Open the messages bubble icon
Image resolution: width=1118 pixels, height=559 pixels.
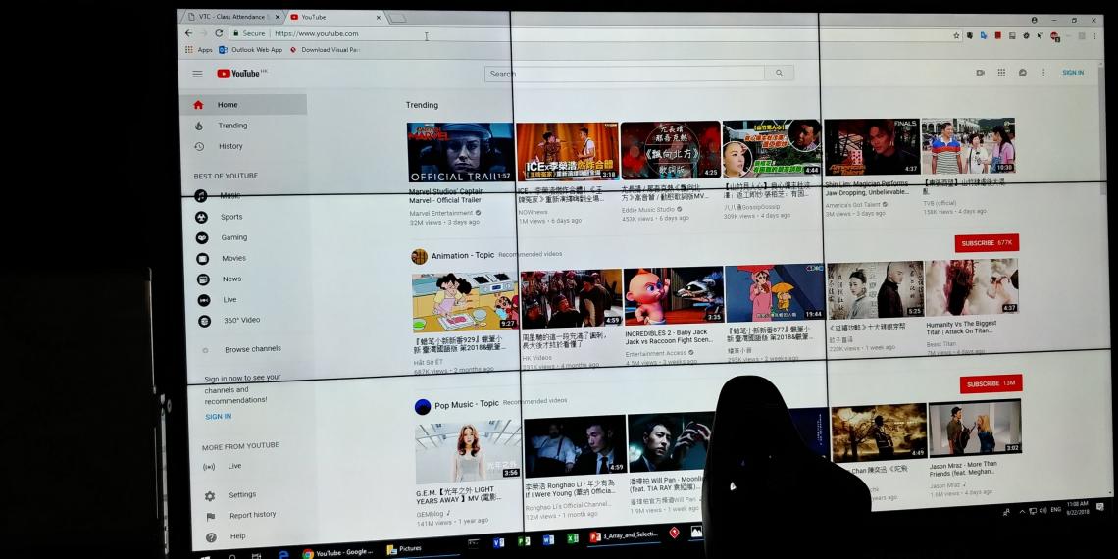tap(1023, 72)
